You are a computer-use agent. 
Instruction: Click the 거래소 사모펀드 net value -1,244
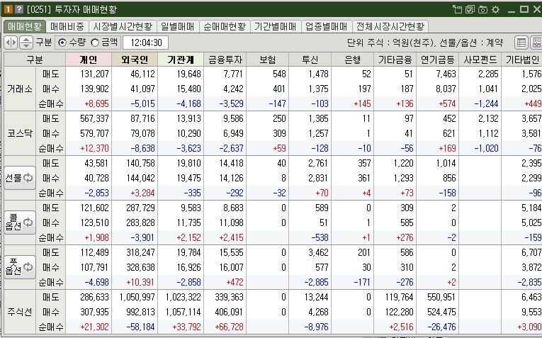(x=486, y=103)
